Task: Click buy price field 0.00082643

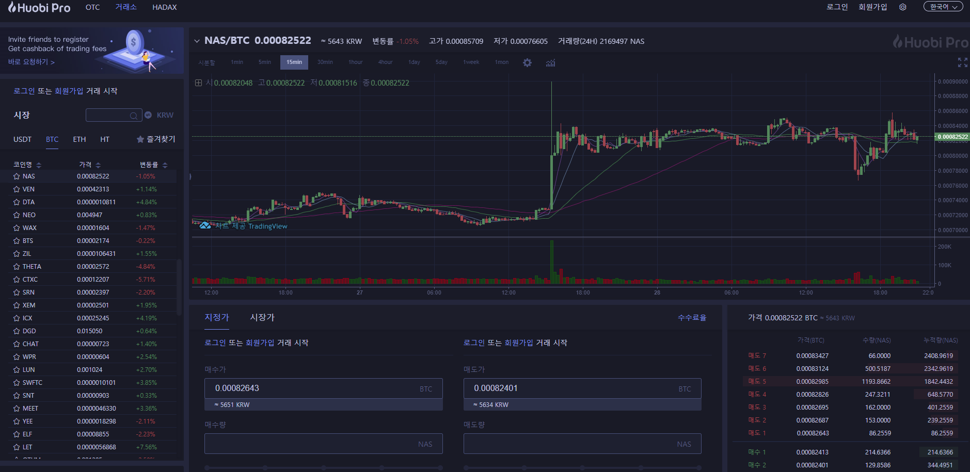Action: tap(324, 388)
